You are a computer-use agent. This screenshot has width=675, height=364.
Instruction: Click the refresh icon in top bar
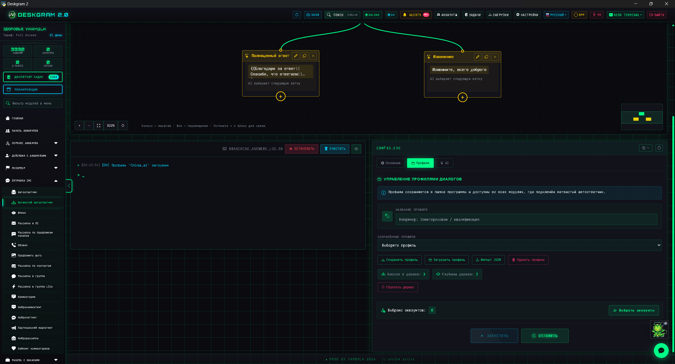[x=297, y=15]
